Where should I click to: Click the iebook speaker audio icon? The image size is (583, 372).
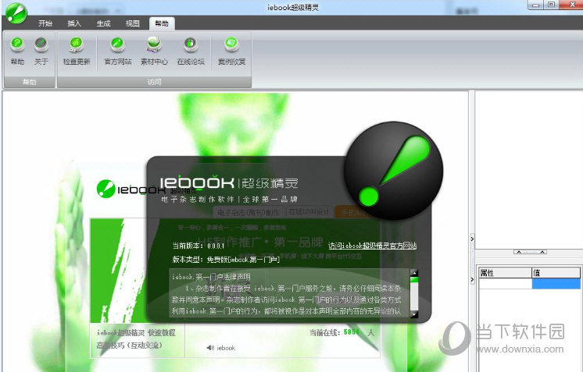pos(210,348)
